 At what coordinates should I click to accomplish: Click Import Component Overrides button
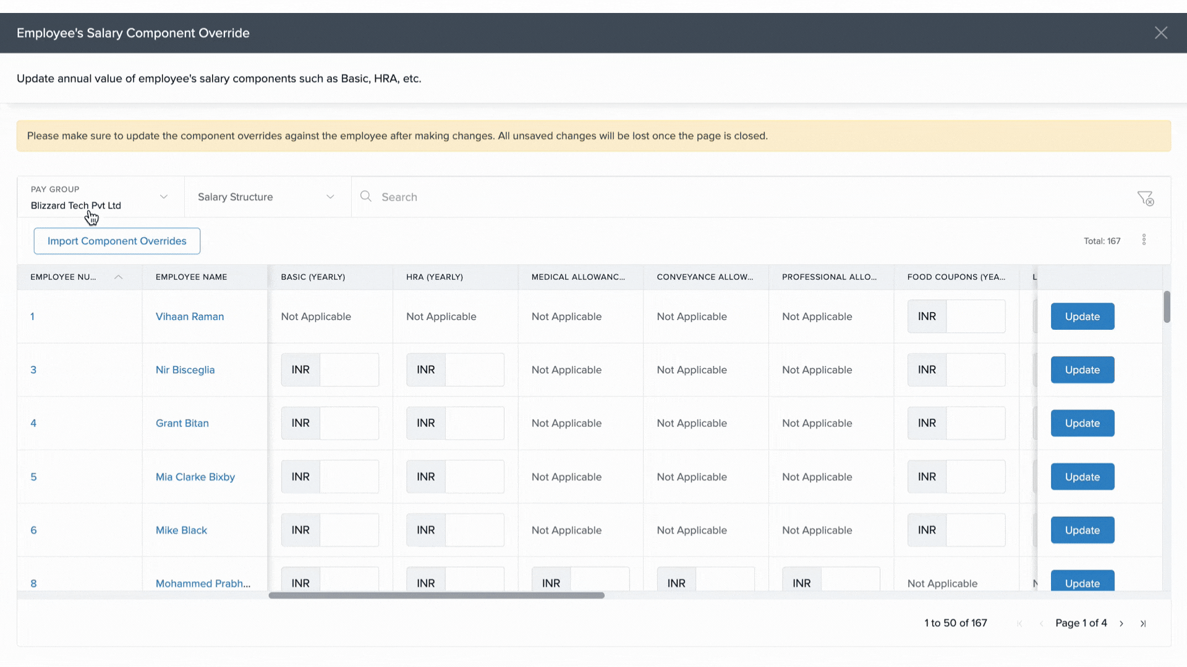117,241
